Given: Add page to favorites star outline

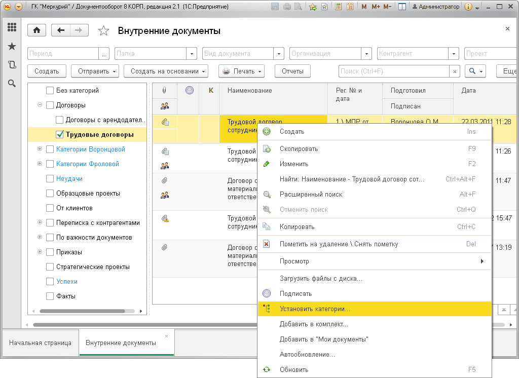Looking at the screenshot, I should pyautogui.click(x=103, y=31).
